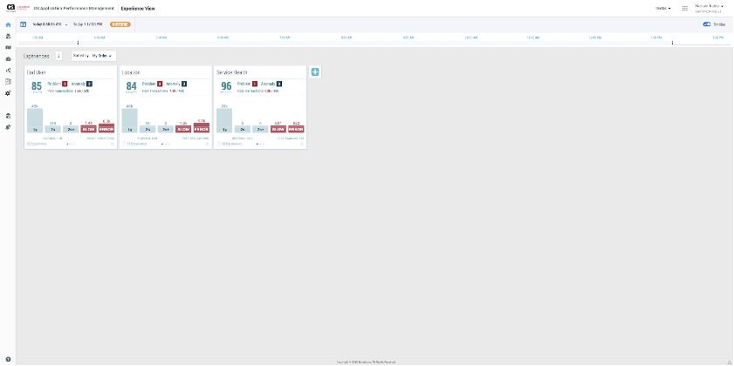Toggle the HISTORIC mode badge
This screenshot has width=734, height=366.
click(x=120, y=24)
